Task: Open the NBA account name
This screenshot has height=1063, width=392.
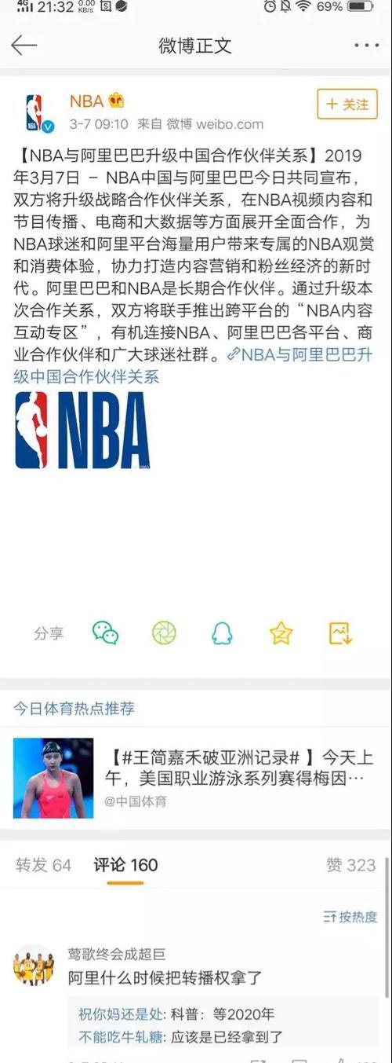Action: tap(86, 101)
